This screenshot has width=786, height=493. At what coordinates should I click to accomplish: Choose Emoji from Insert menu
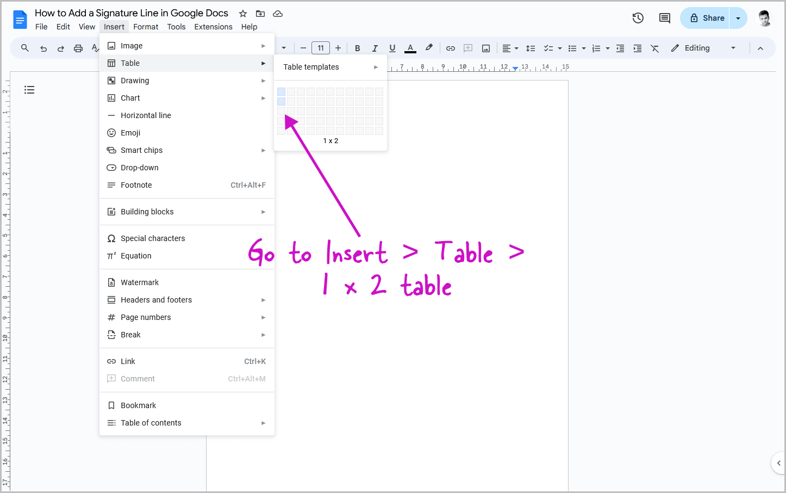(x=187, y=133)
